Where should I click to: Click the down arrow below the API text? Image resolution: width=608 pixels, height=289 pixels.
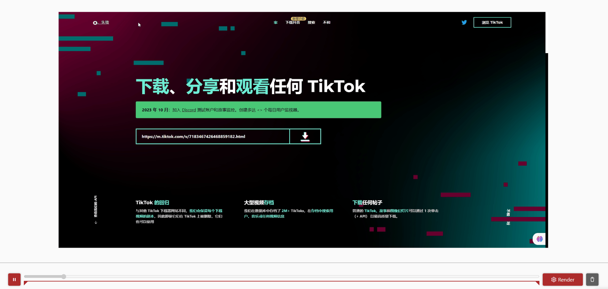96,223
